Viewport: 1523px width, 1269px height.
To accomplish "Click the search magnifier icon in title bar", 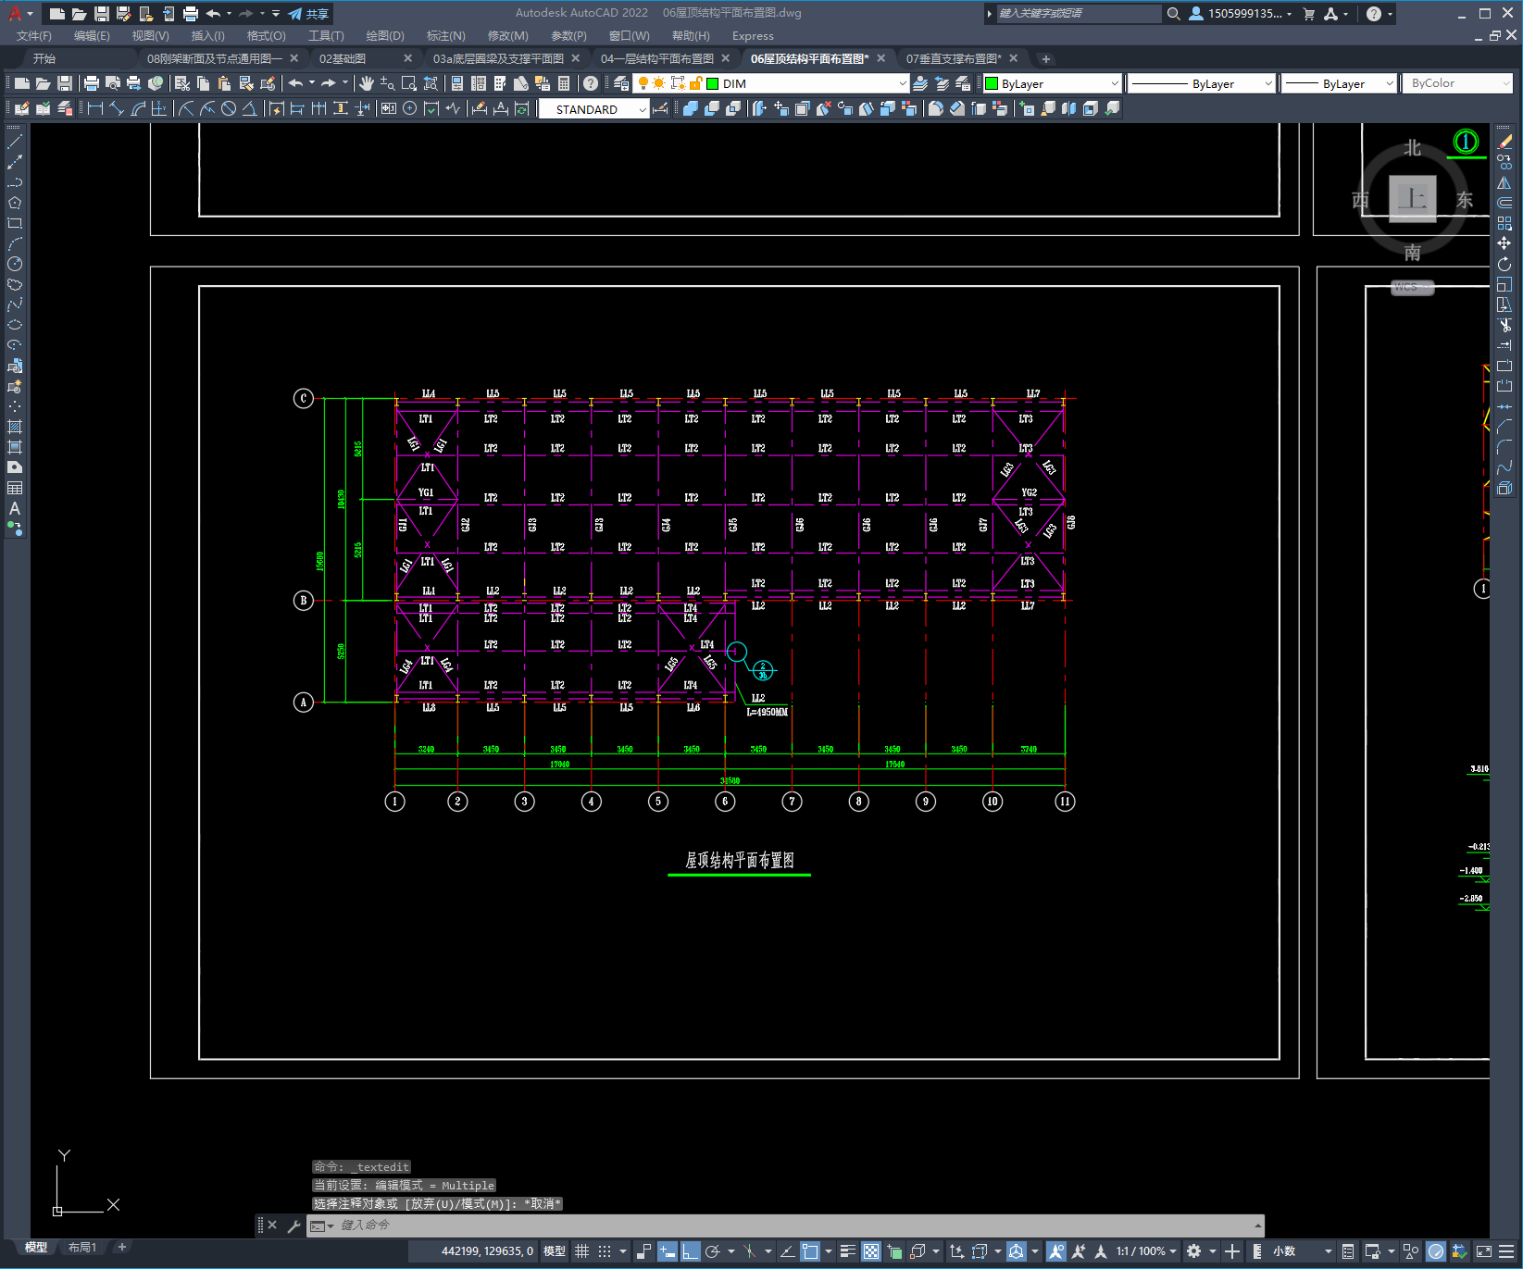I will point(1173,14).
